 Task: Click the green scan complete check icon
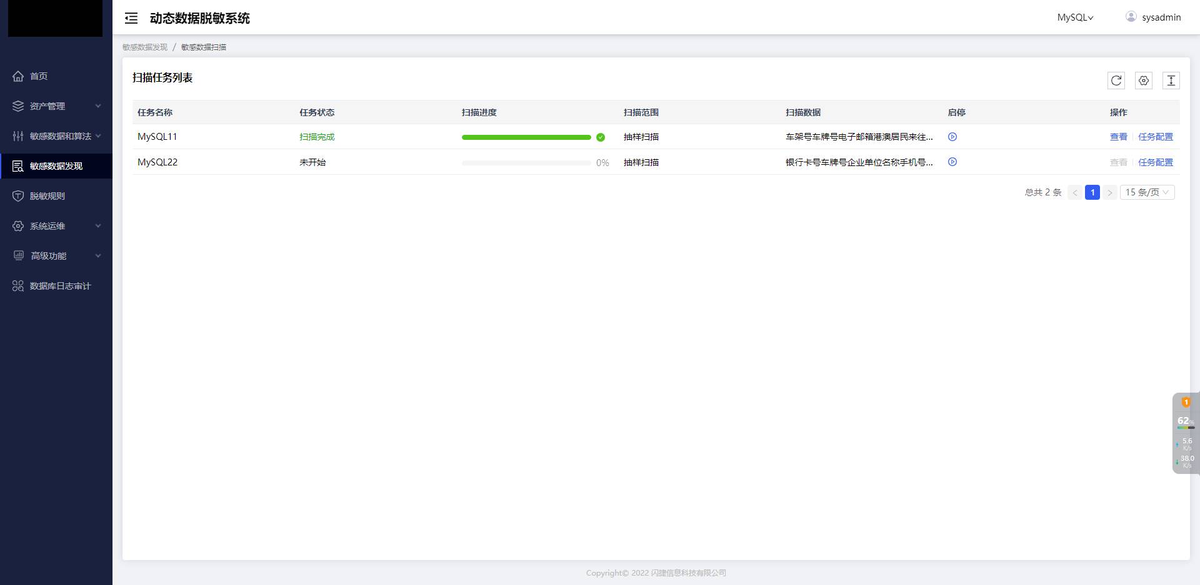point(601,137)
